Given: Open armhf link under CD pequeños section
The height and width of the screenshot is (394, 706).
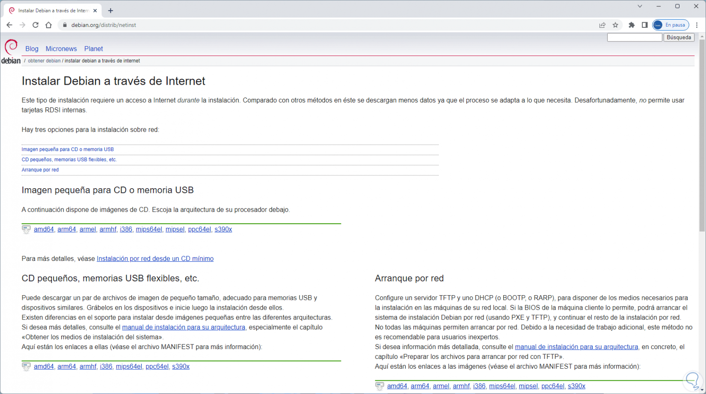Looking at the screenshot, I should 88,367.
